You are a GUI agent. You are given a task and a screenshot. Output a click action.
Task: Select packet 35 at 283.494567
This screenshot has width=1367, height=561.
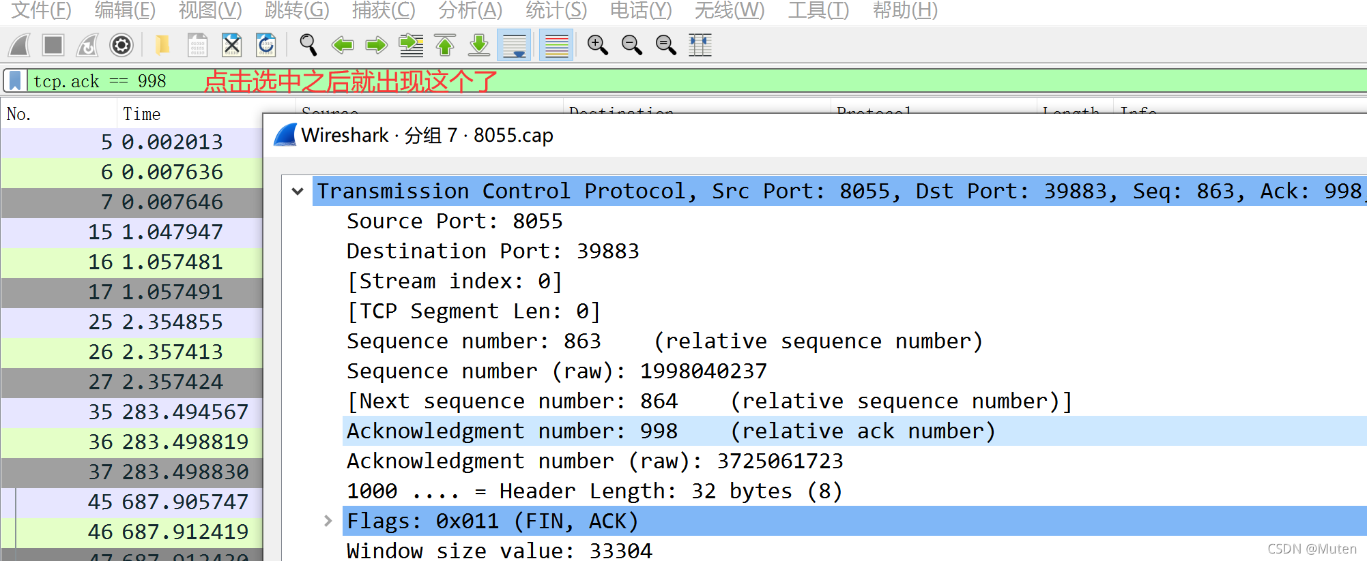coord(132,412)
